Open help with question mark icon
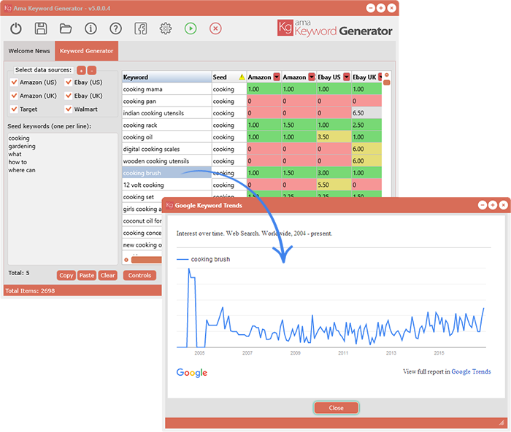 coord(115,28)
